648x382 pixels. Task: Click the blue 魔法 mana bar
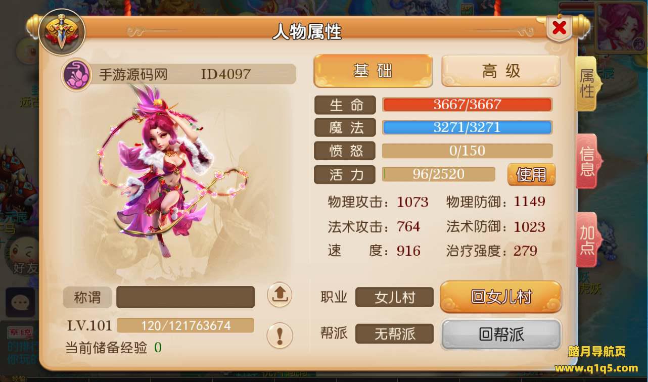tap(467, 127)
